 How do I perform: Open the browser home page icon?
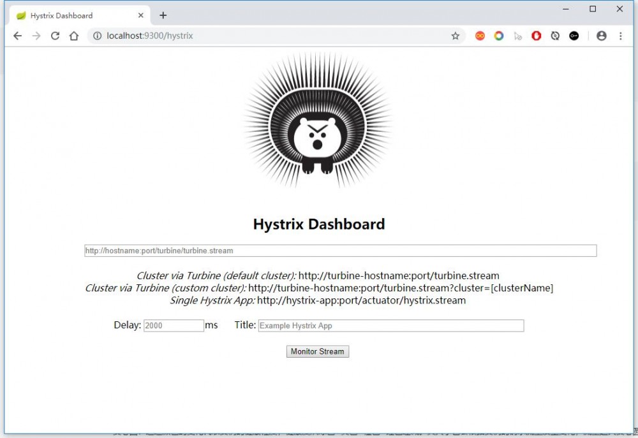pos(73,36)
